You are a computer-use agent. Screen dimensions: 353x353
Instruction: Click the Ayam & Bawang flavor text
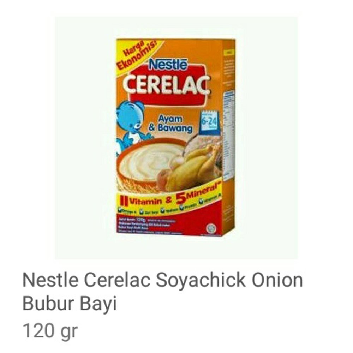[170, 124]
